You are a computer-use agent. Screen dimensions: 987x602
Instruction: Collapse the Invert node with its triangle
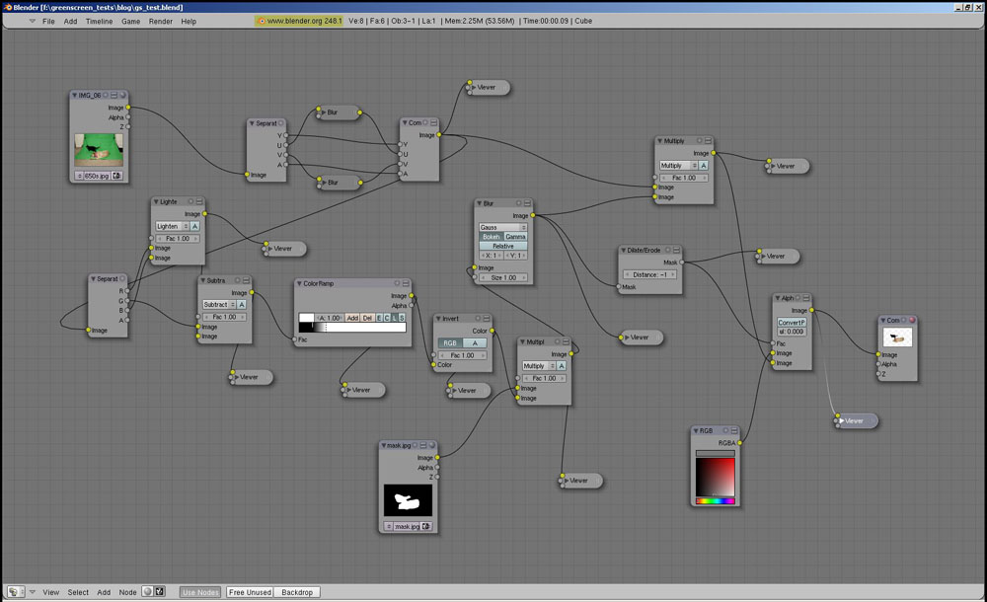click(x=438, y=319)
